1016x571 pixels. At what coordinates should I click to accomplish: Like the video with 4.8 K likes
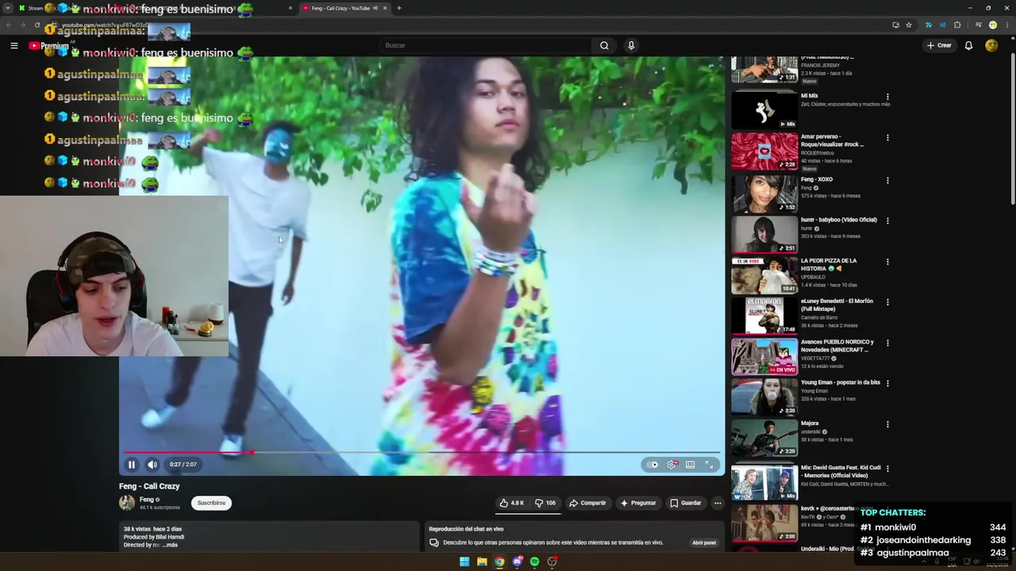[x=511, y=503]
